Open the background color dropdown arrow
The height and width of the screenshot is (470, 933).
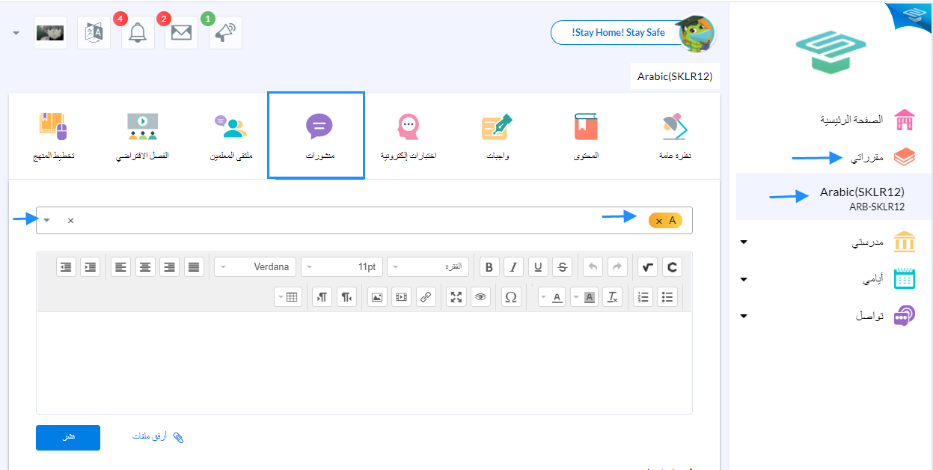click(x=575, y=297)
